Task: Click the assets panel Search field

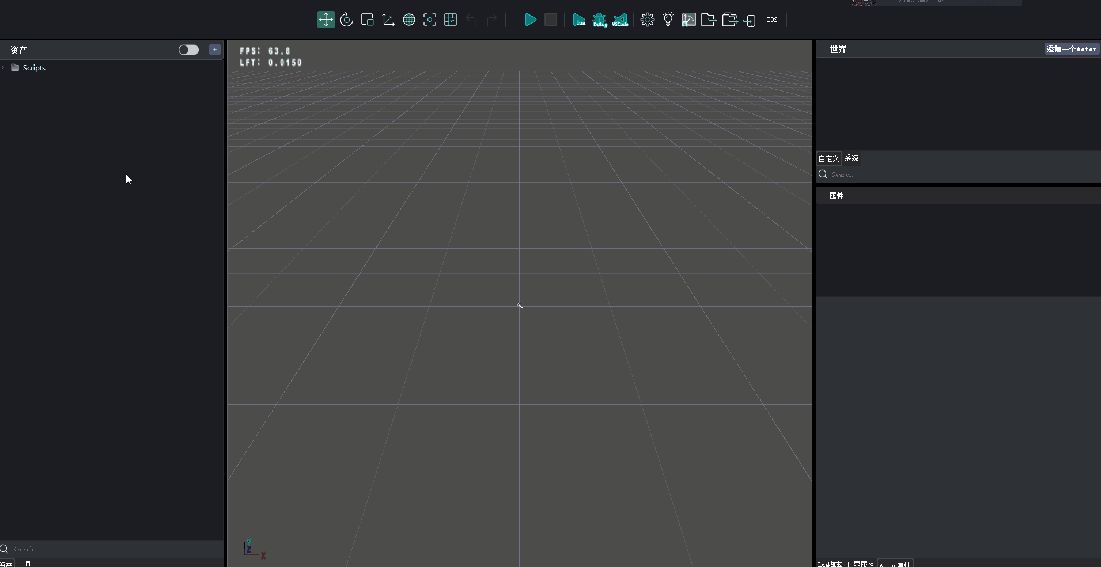Action: point(112,549)
